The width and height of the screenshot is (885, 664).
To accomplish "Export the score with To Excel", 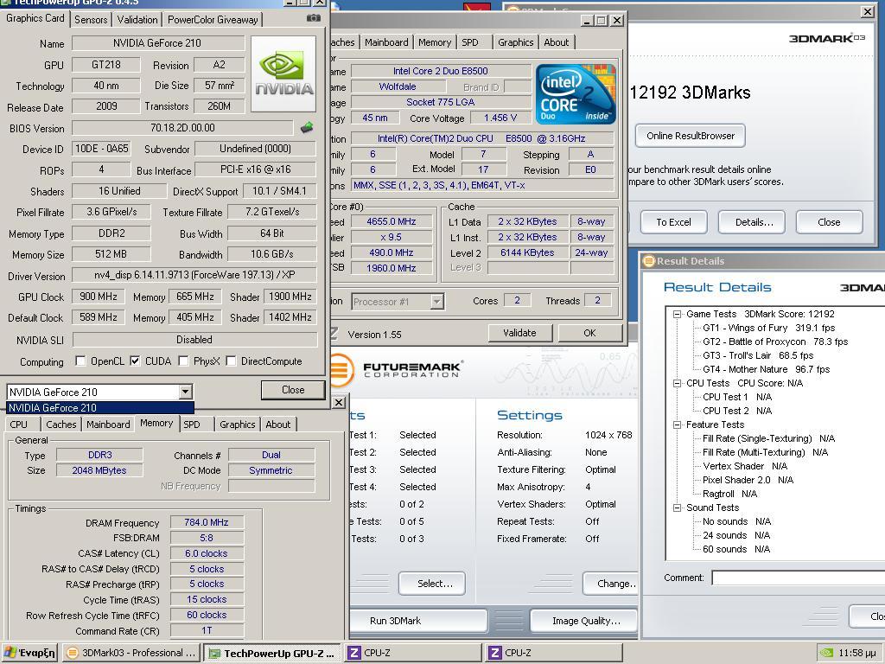I will pyautogui.click(x=673, y=222).
